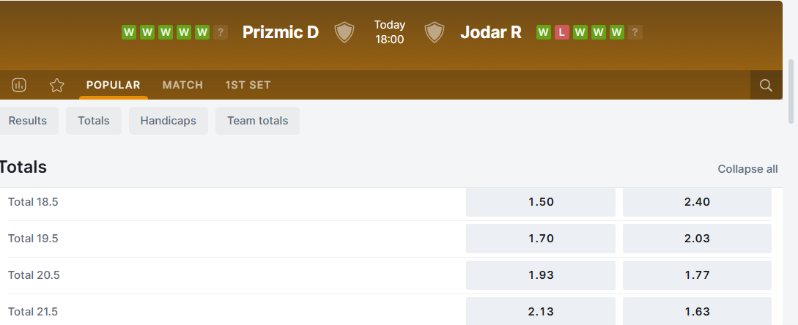Open the statistics chart icon

[19, 85]
